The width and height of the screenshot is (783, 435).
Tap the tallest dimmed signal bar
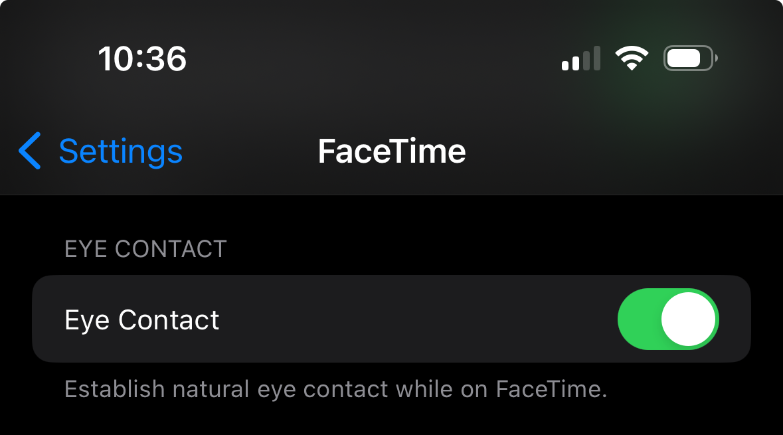(x=596, y=58)
